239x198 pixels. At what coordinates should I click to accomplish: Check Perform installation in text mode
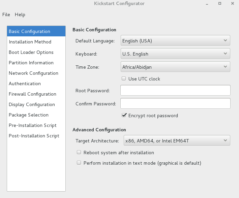(79, 163)
